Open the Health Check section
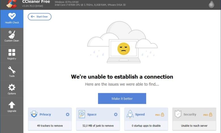Image resolution: width=221 pixels, height=133 pixels. pos(12,18)
